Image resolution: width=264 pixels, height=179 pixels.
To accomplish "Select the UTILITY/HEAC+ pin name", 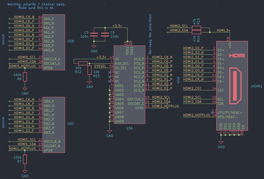I will [x=230, y=112].
